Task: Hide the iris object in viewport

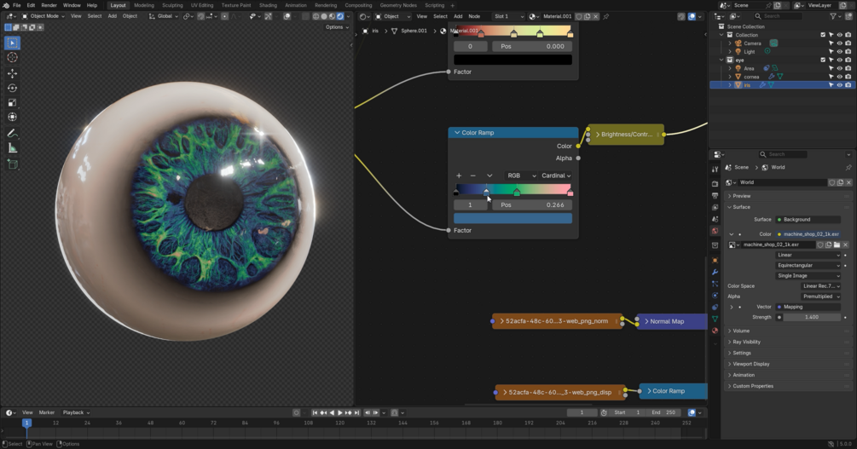Action: click(839, 85)
